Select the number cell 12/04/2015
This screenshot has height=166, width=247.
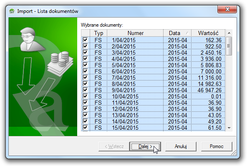[x=135, y=109]
